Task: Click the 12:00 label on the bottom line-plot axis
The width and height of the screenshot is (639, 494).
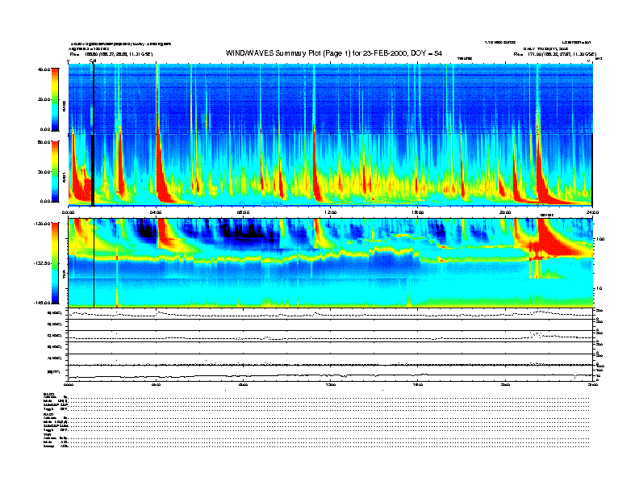Action: (330, 384)
